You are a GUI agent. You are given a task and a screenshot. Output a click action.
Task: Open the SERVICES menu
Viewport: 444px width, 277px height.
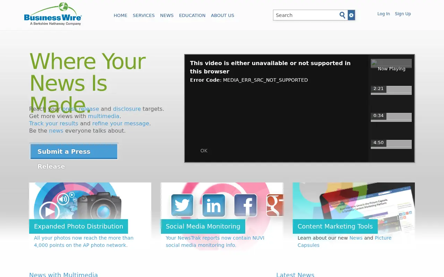click(x=144, y=16)
